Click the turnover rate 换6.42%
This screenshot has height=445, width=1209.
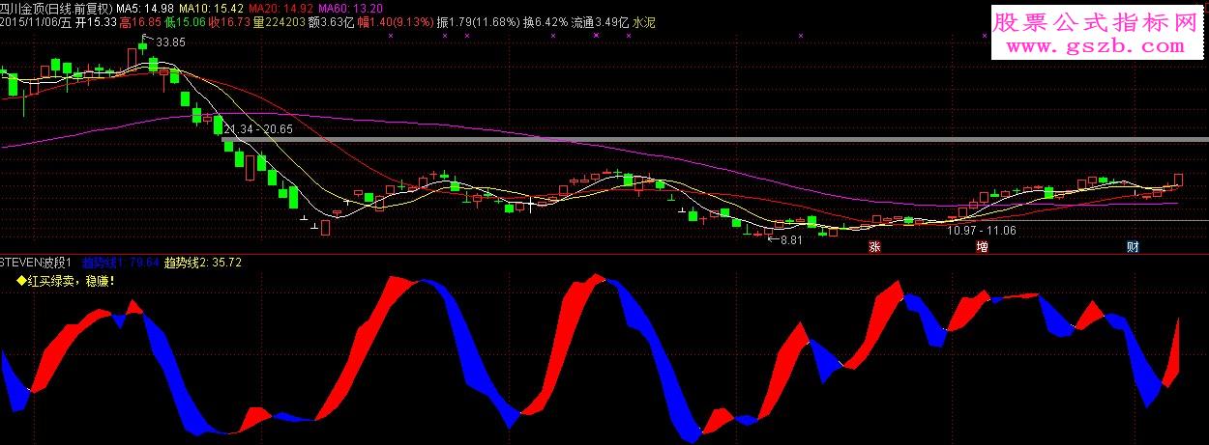[x=546, y=21]
